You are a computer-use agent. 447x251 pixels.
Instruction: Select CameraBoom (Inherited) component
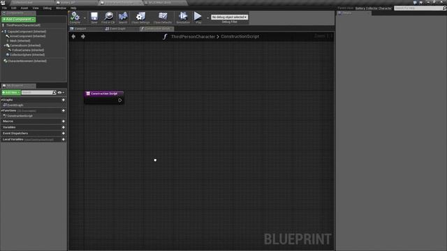(x=25, y=45)
